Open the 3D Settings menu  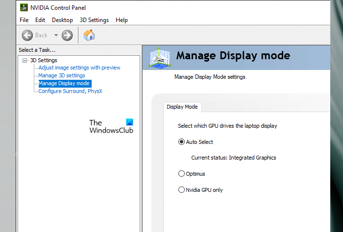click(x=94, y=20)
